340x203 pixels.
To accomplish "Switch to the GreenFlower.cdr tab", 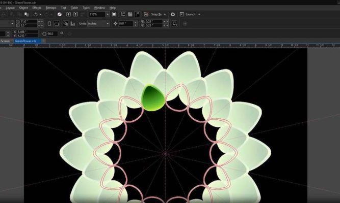I will coord(25,41).
